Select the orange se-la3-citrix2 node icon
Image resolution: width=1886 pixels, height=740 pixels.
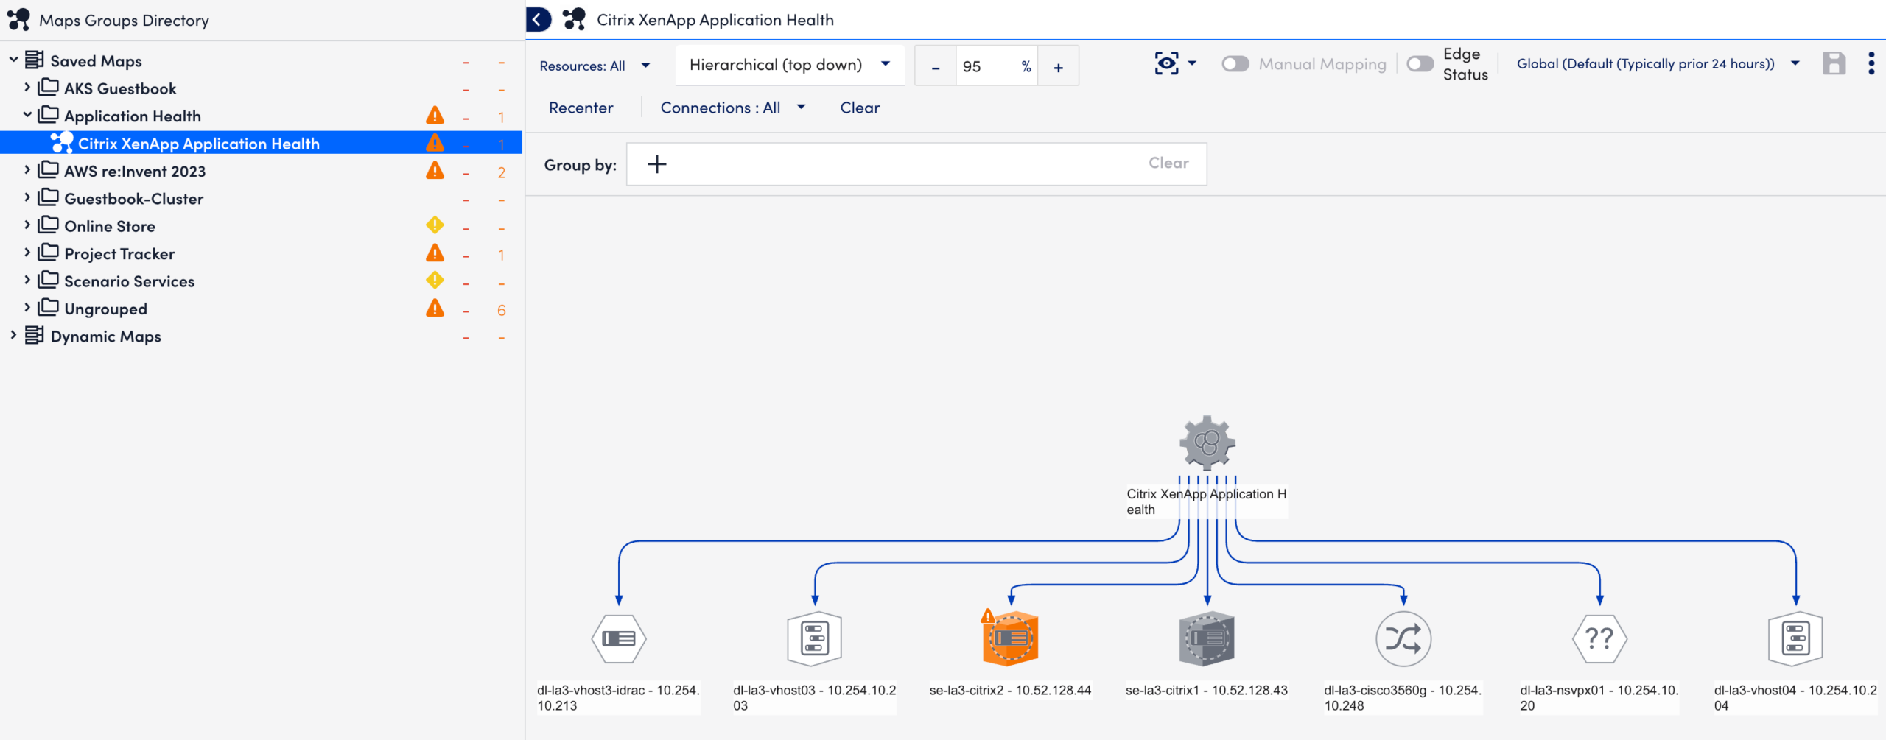[x=1010, y=638]
